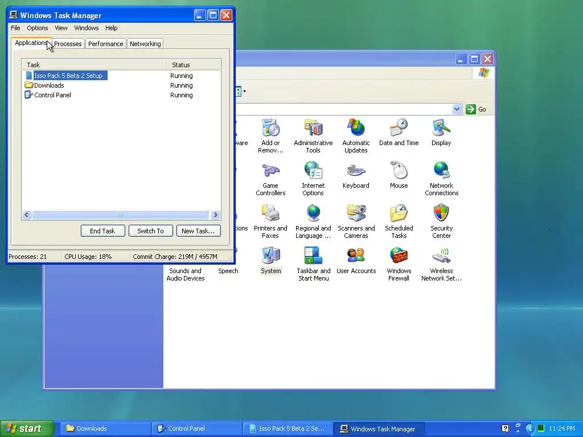Open Wireless Network Setup icon
The image size is (583, 437).
click(x=441, y=256)
